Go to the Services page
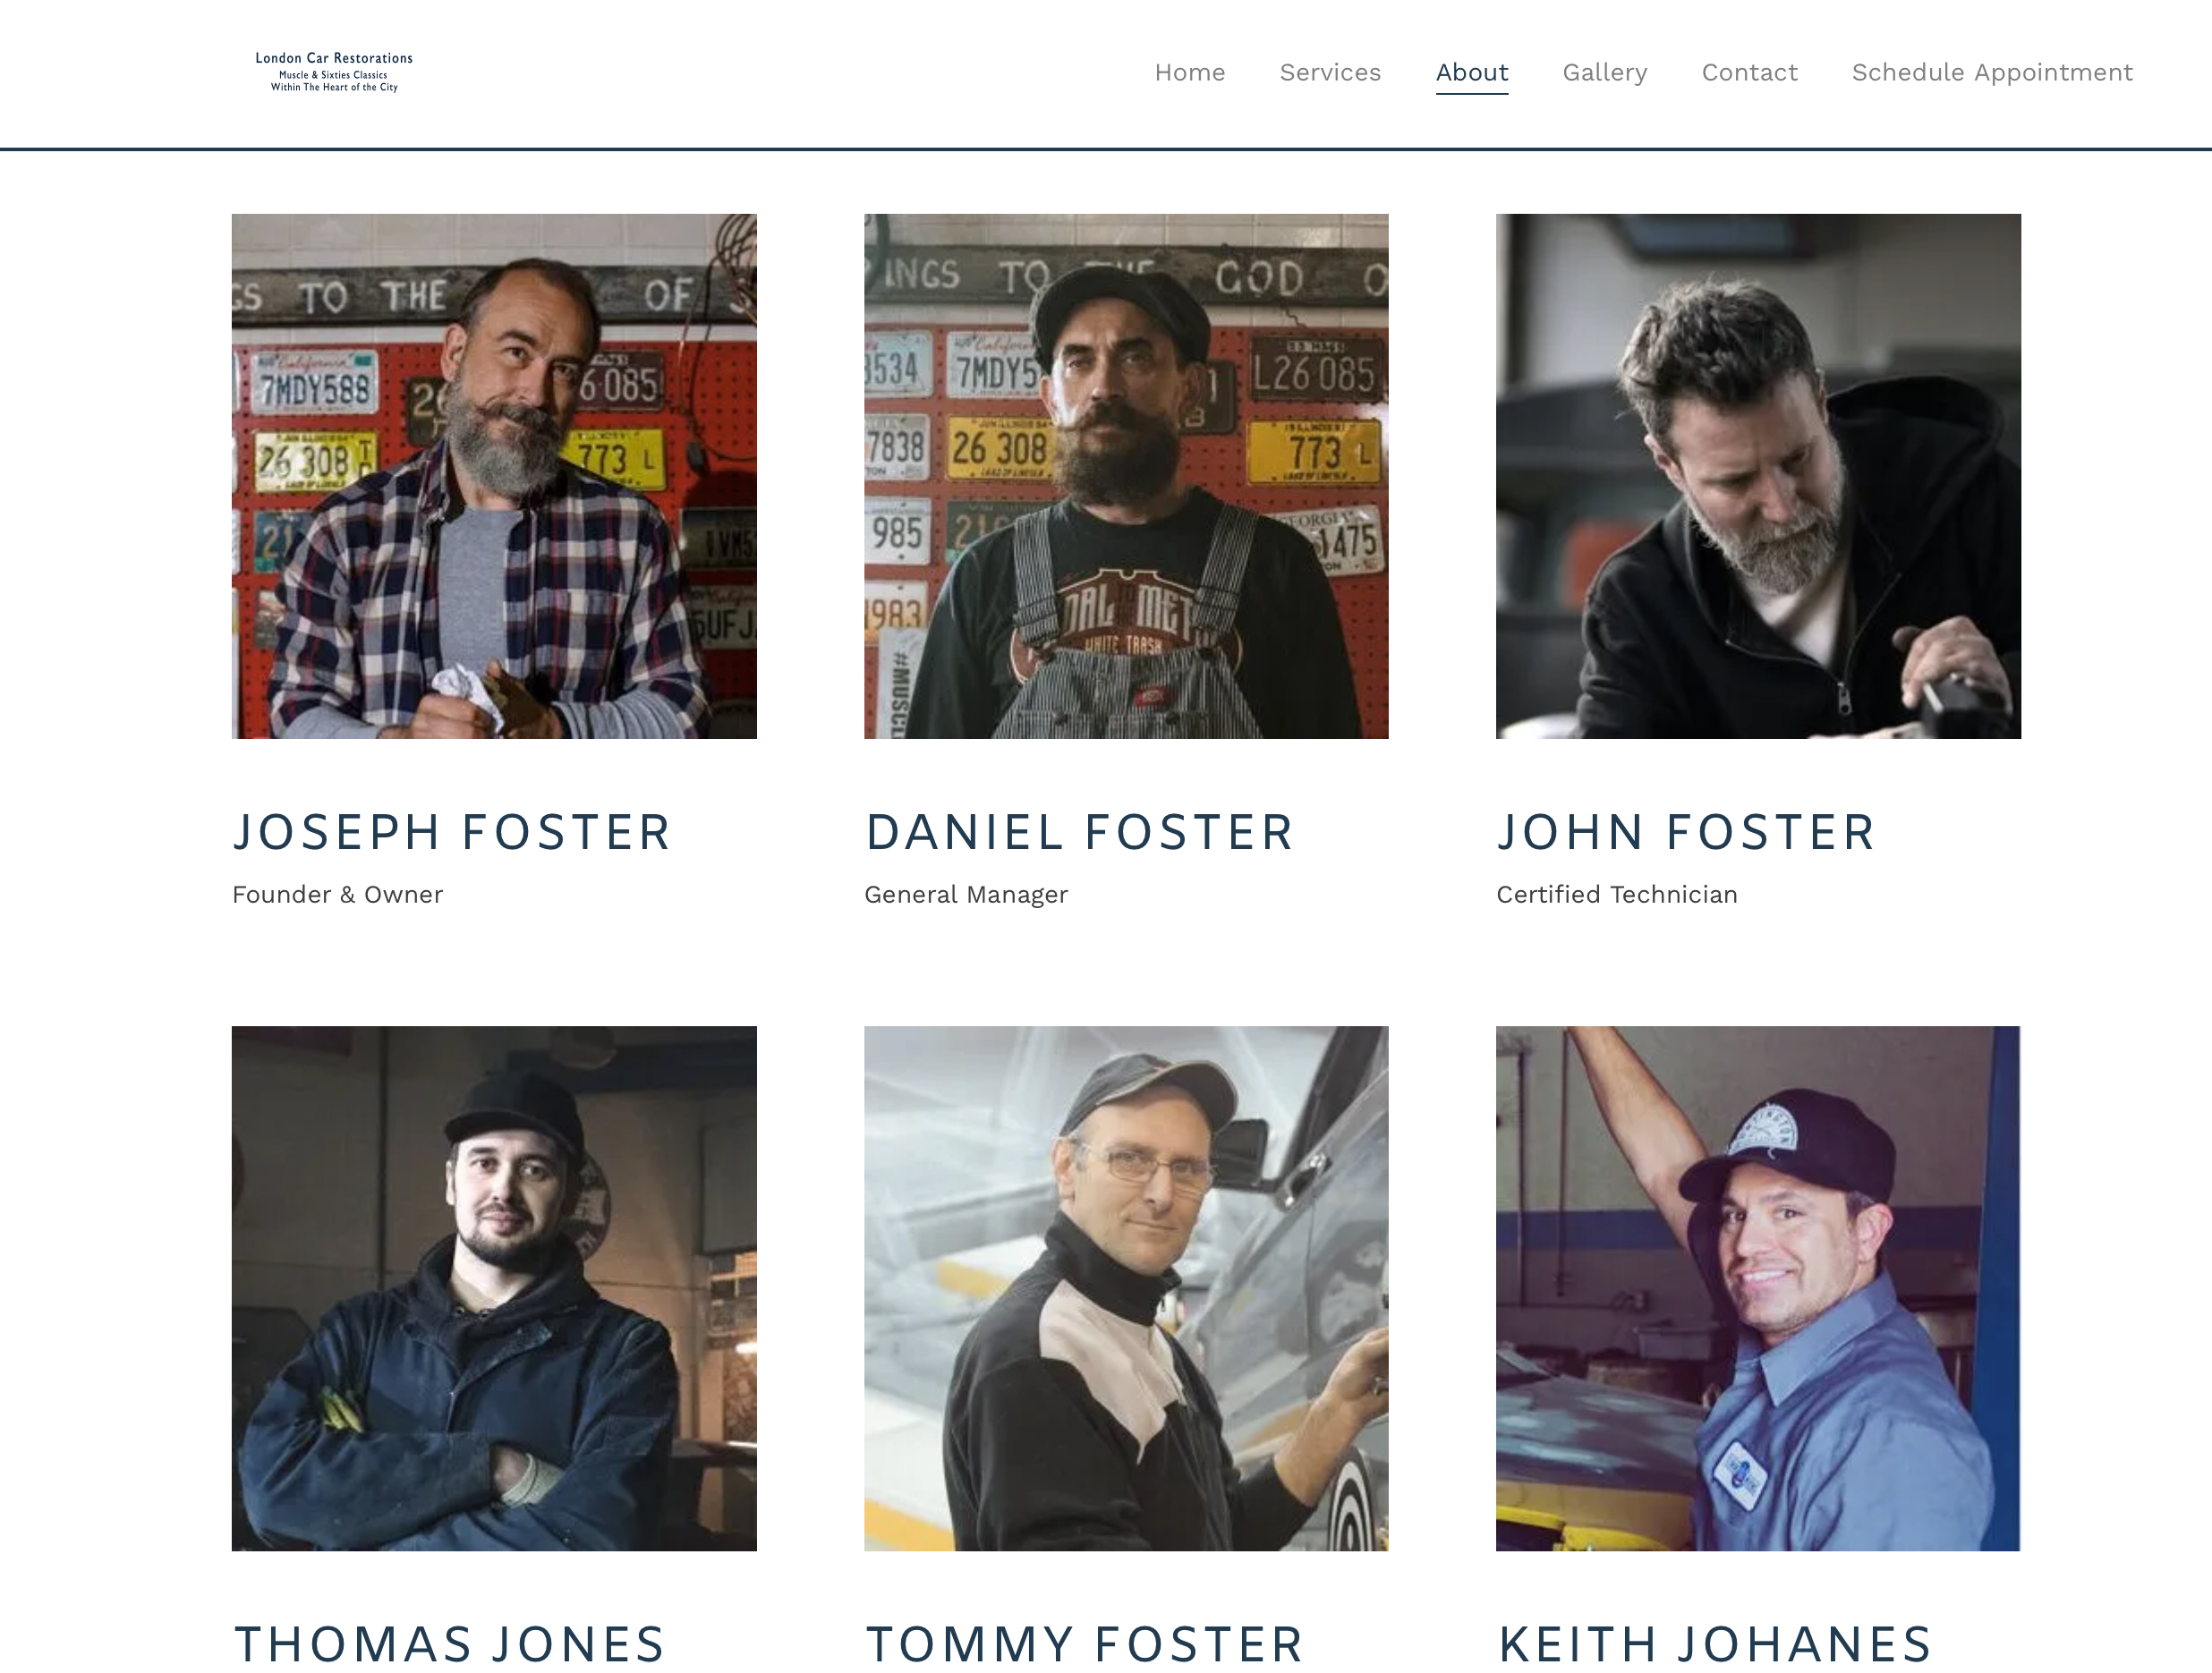Screen dimensions: 2212x1673 (x=1330, y=72)
